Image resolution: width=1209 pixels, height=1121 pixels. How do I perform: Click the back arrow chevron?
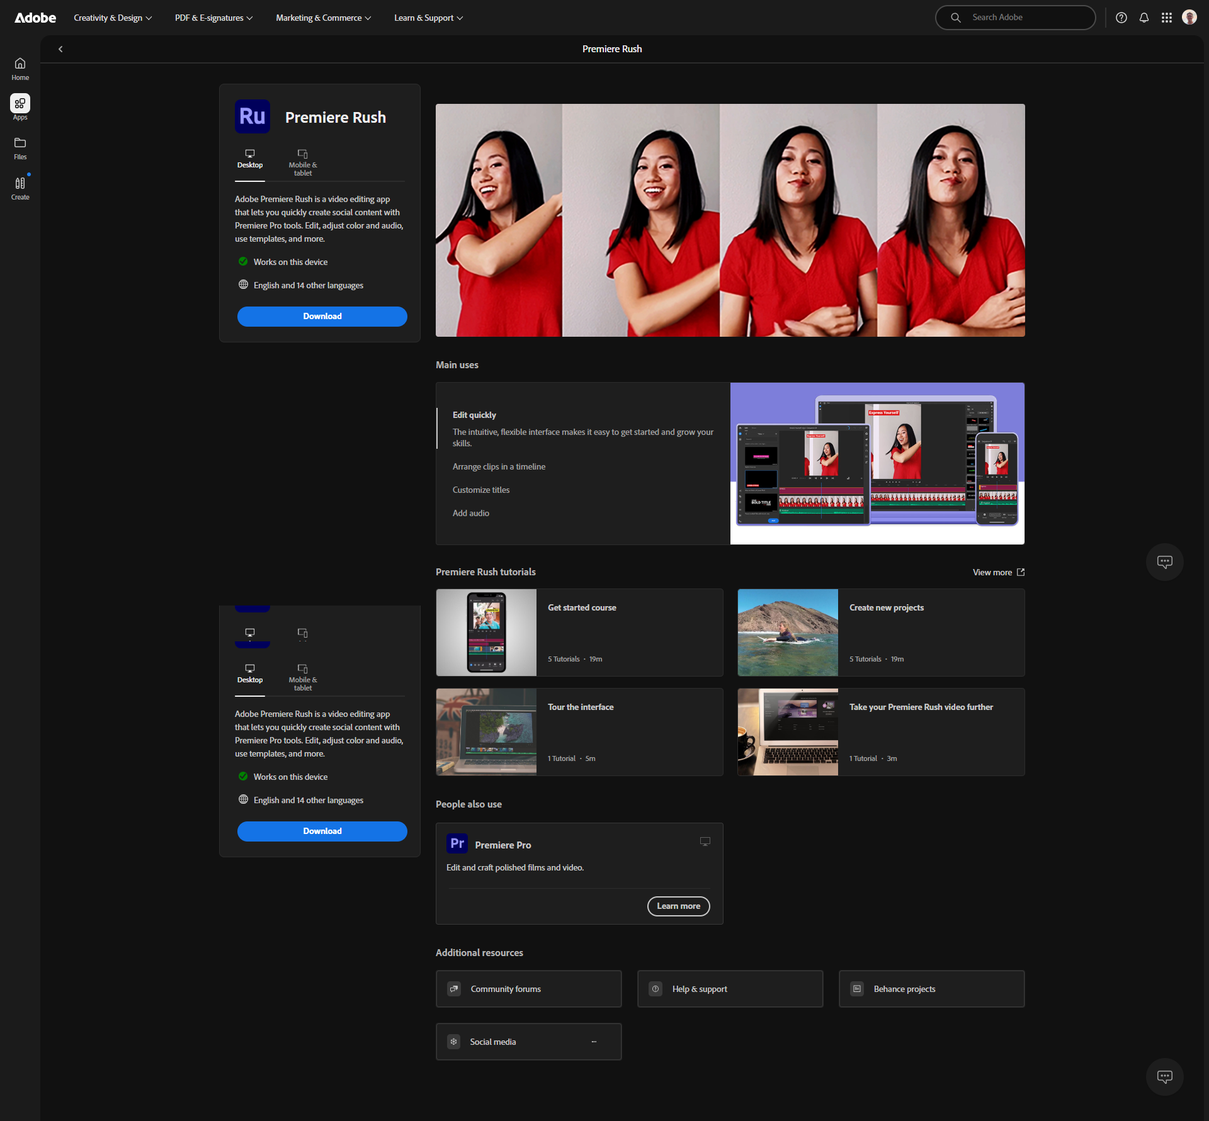pyautogui.click(x=60, y=49)
